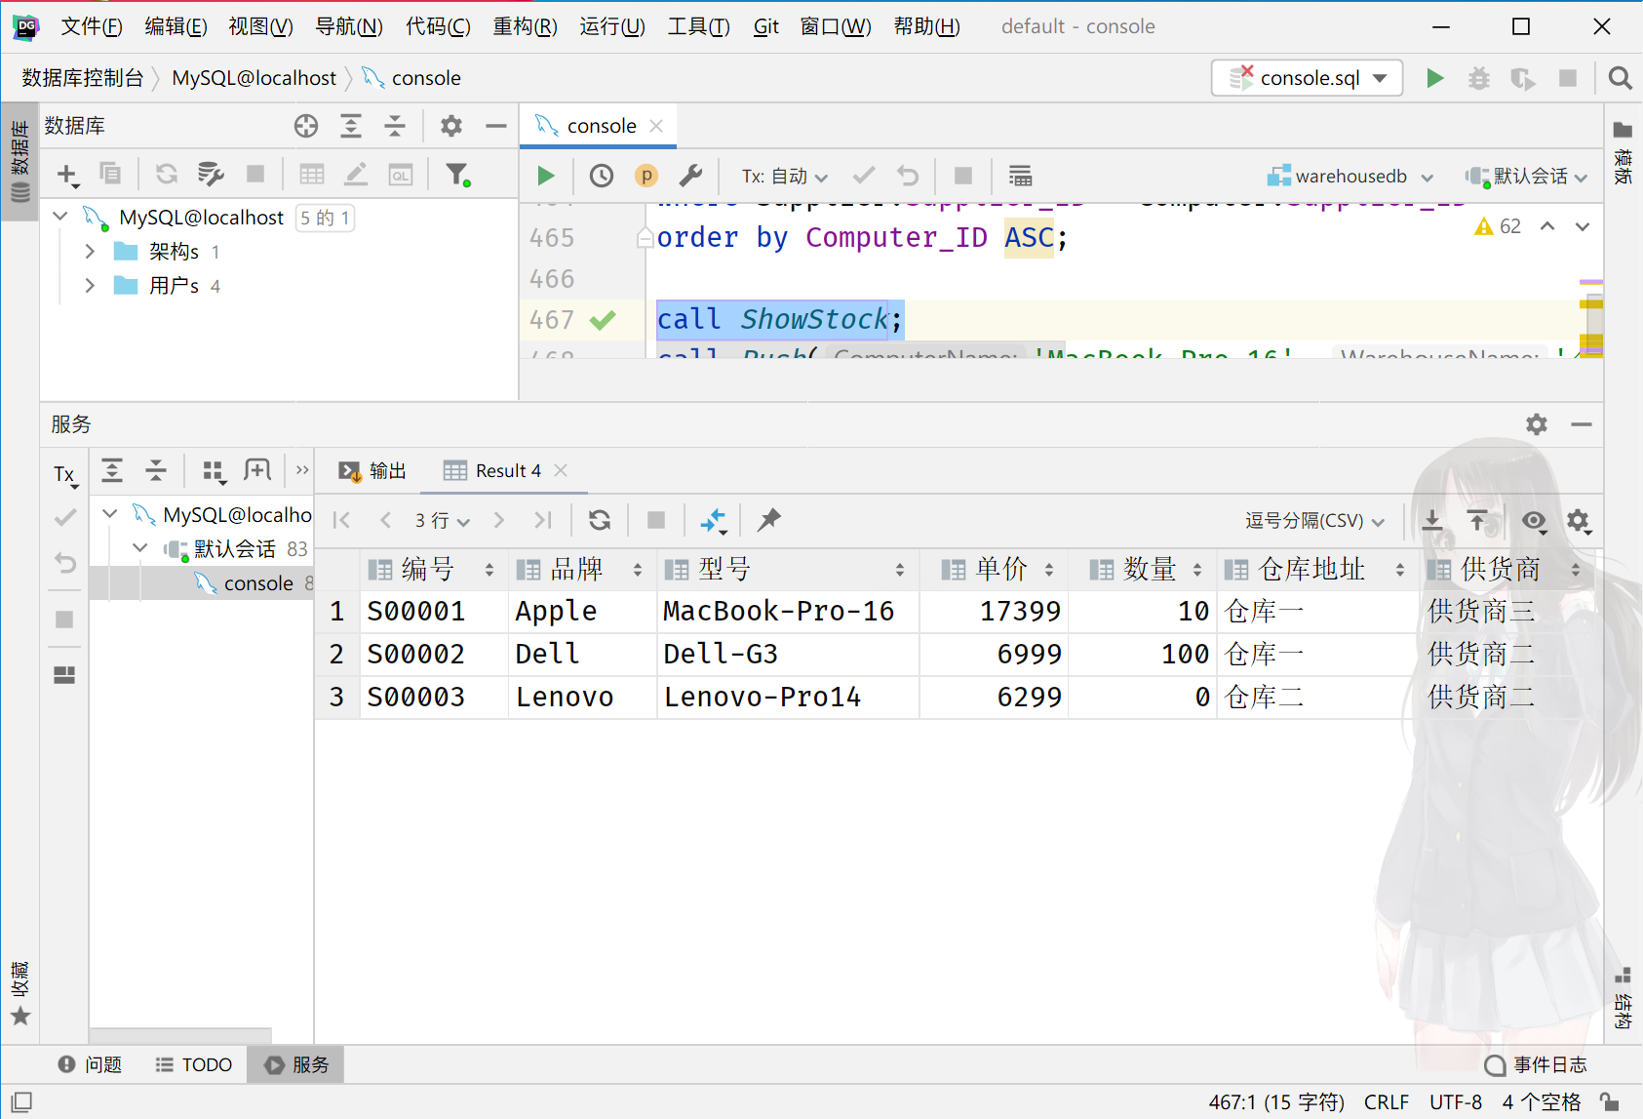Collapse 默认会话 node in services tree
The image size is (1643, 1119).
(x=140, y=548)
